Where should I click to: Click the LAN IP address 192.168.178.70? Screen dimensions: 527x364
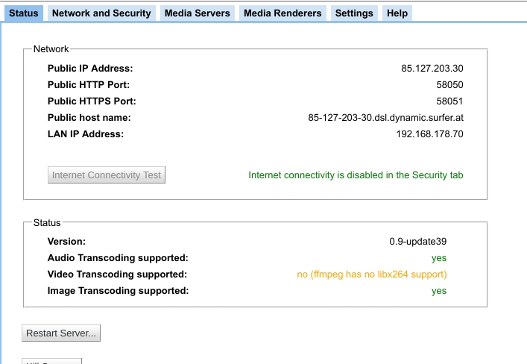point(429,134)
